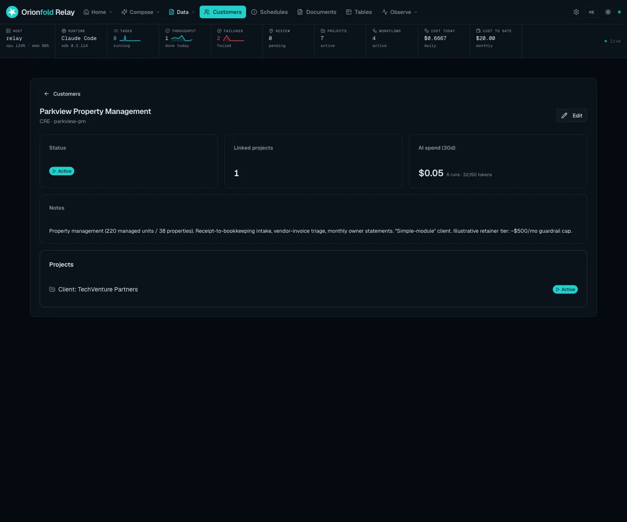Open the Documents tab
Viewport: 627px width, 522px height.
[x=317, y=12]
